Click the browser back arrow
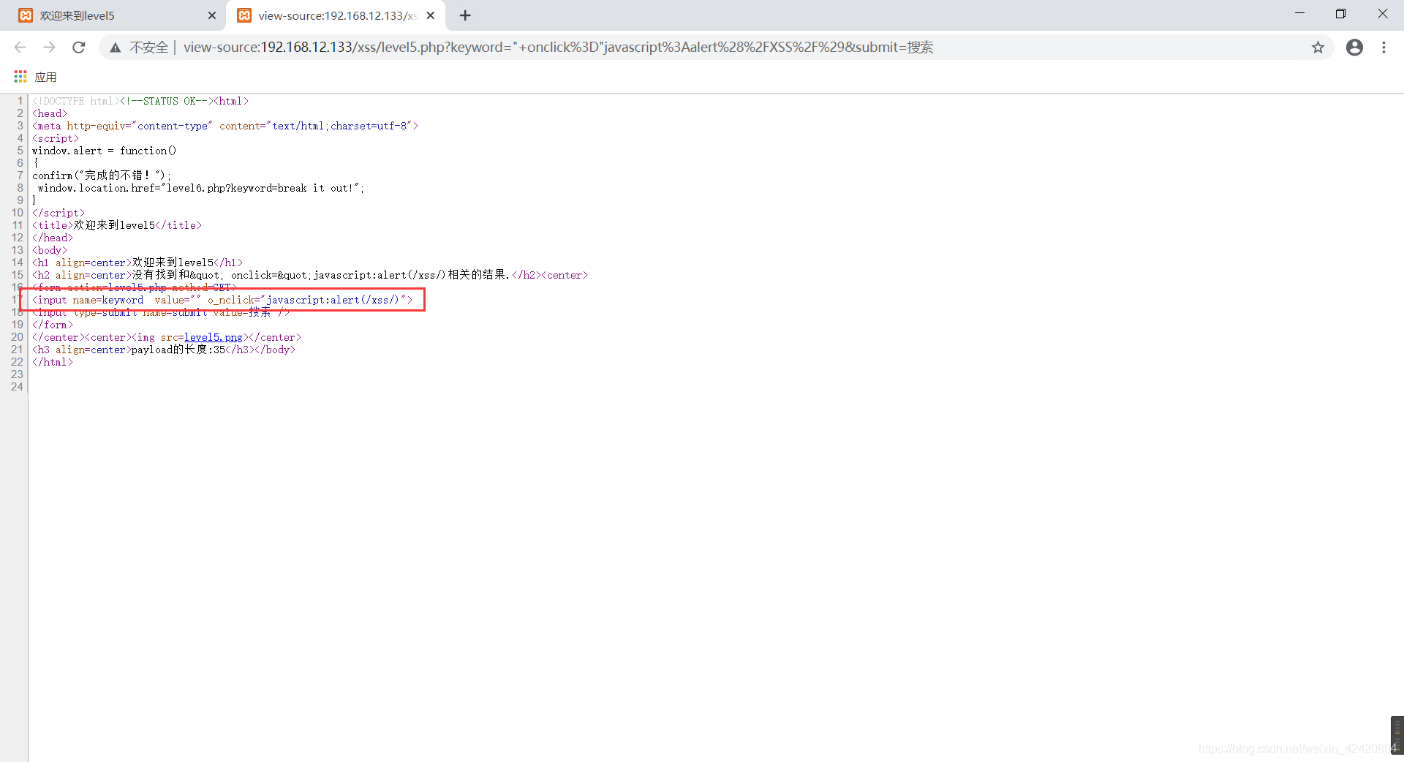 point(20,48)
